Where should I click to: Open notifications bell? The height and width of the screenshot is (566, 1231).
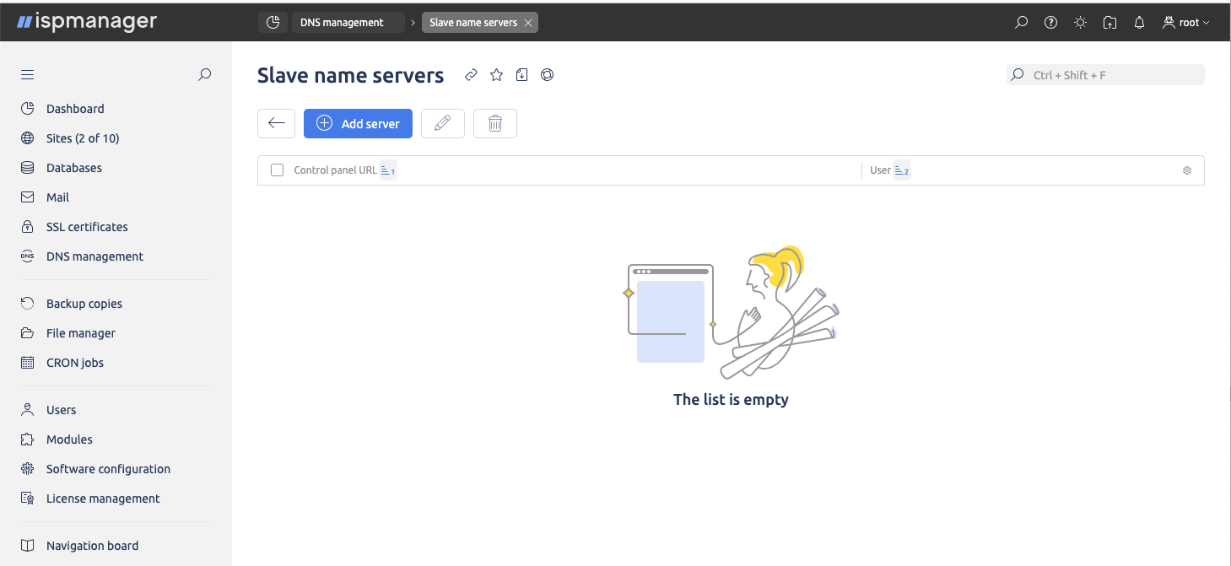1139,23
